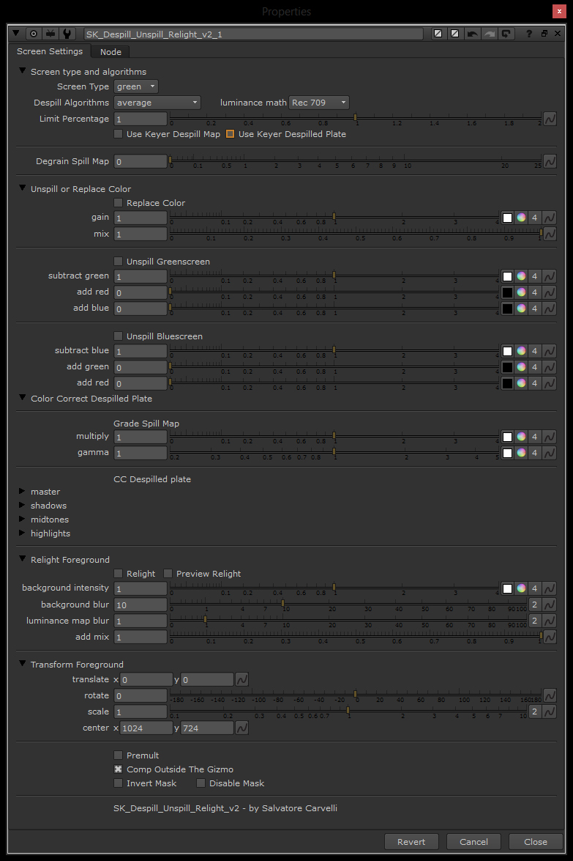Screen dimensions: 573x861
Task: Open animation curve menu for Limit Percentage
Action: tap(549, 119)
